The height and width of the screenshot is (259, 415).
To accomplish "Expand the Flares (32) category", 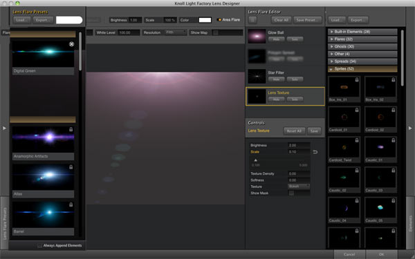I will (362, 39).
